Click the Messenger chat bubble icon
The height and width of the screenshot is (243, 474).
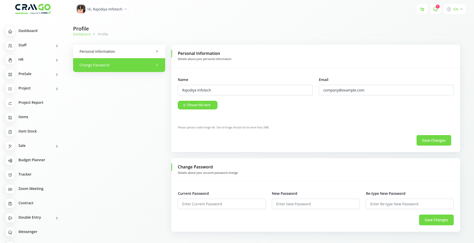10,232
